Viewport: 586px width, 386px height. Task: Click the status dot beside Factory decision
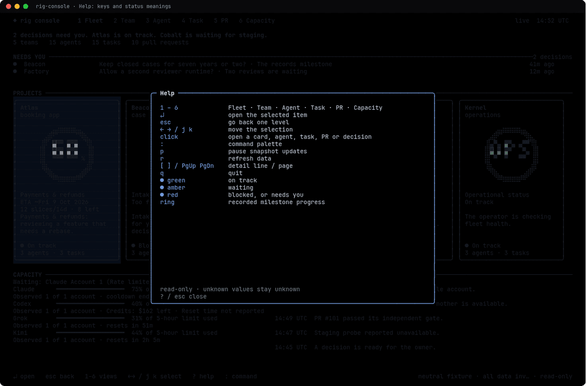[15, 71]
